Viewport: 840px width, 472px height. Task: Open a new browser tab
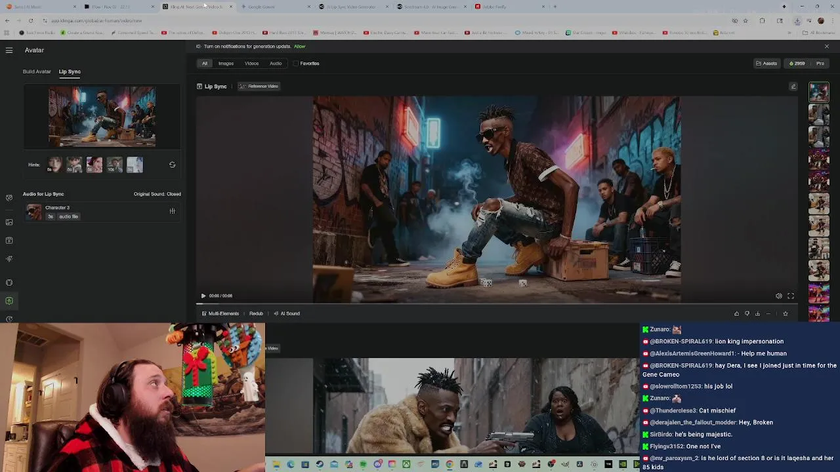point(555,7)
